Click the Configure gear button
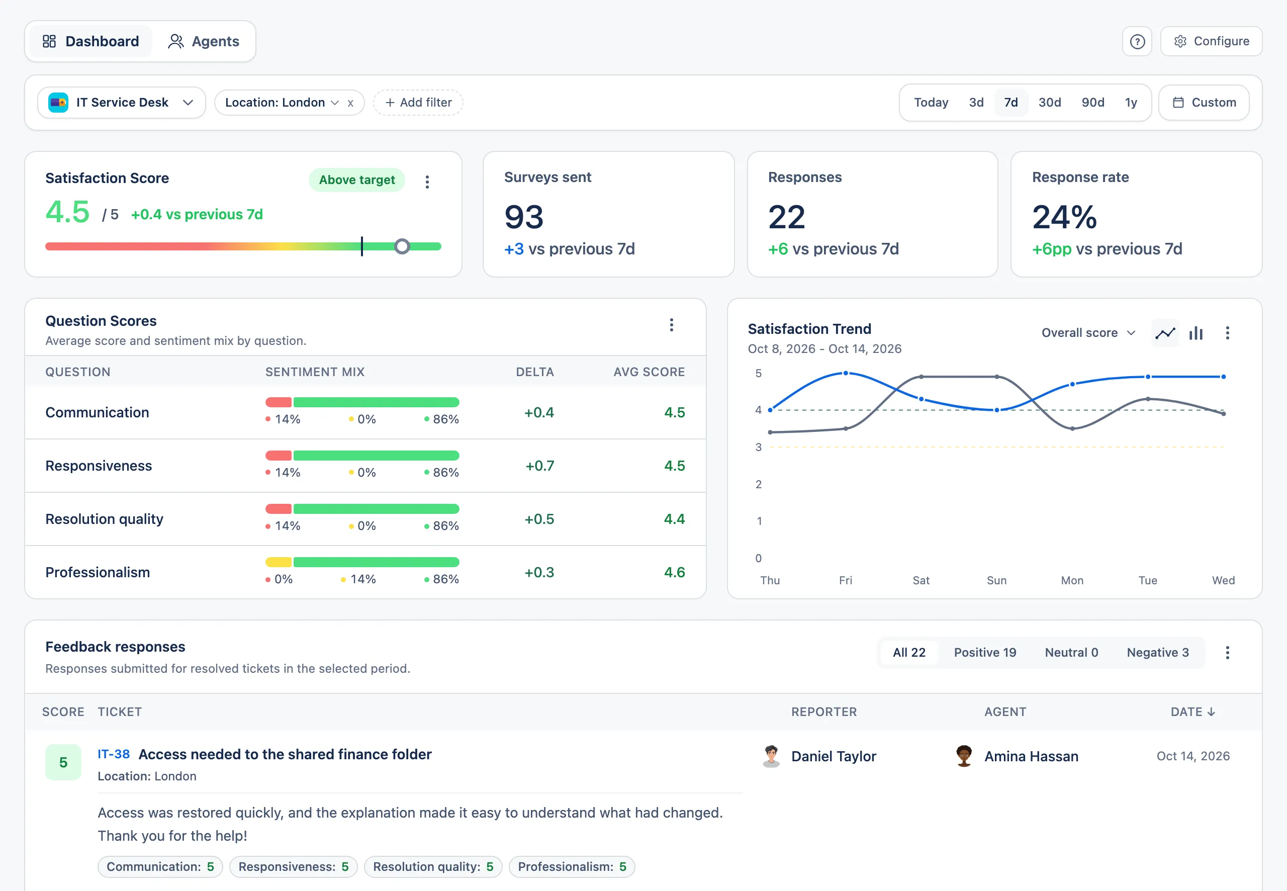The width and height of the screenshot is (1287, 891). (1211, 41)
